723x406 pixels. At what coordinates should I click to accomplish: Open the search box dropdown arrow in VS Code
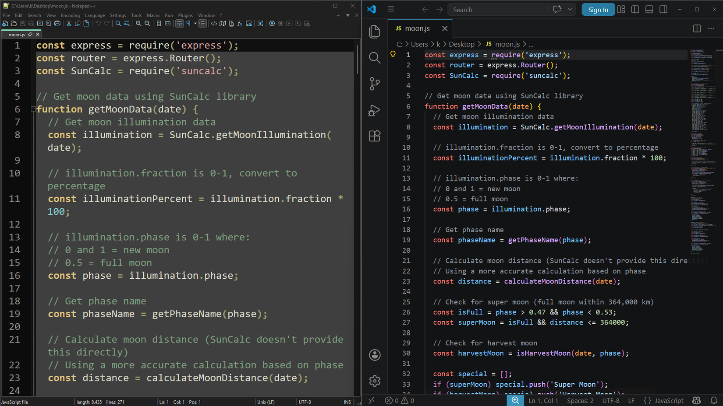tap(570, 9)
